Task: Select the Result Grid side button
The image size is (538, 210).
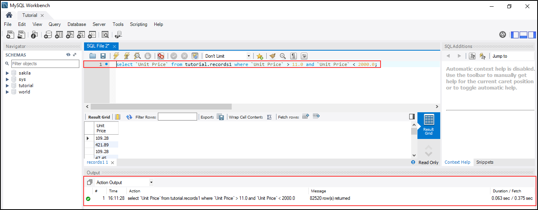Action: point(428,125)
